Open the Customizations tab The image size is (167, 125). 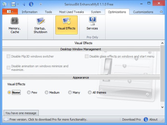[x=143, y=12]
